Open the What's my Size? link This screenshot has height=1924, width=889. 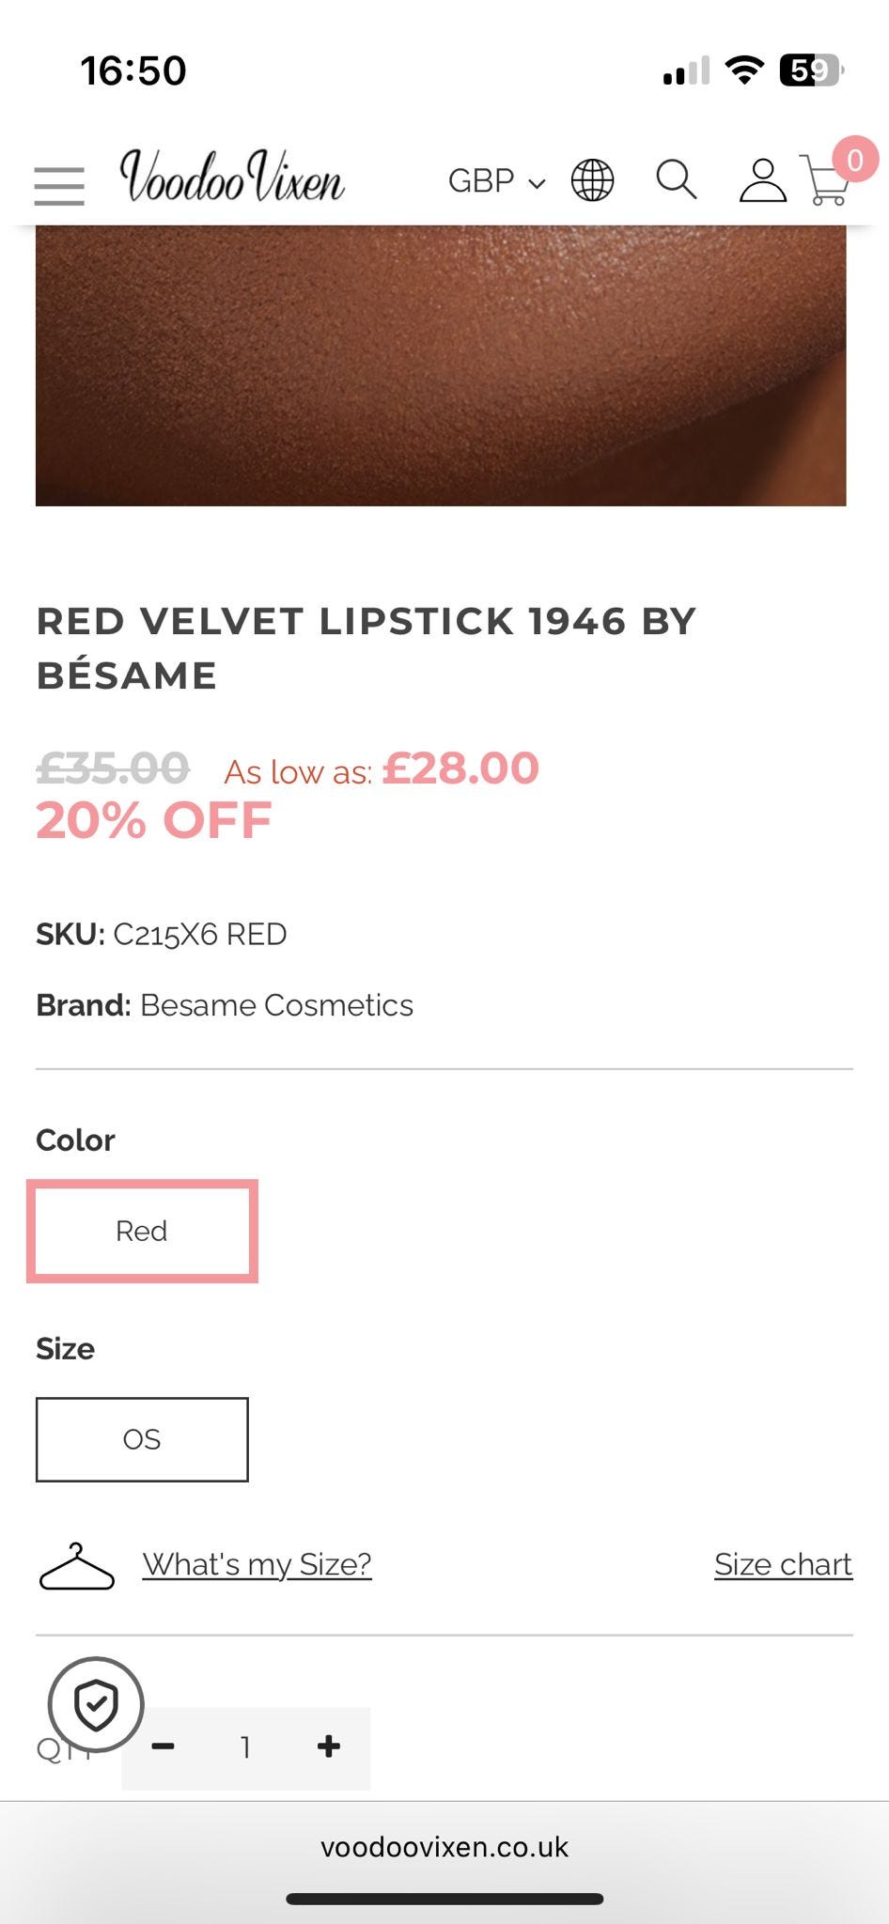[x=257, y=1564]
